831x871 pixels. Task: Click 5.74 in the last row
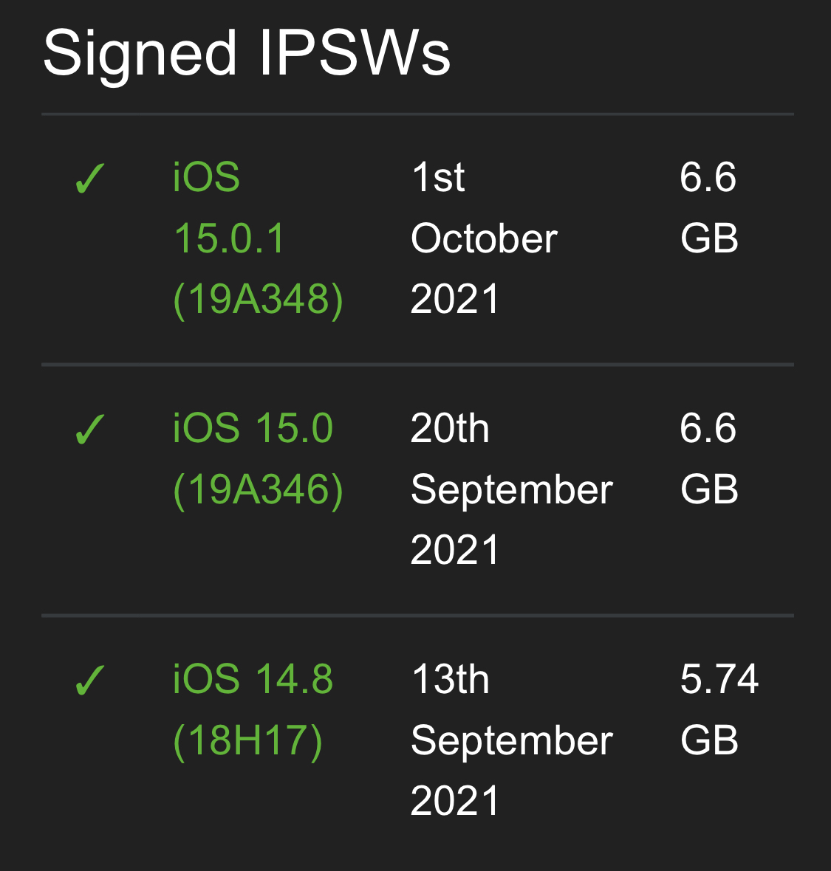(x=719, y=679)
